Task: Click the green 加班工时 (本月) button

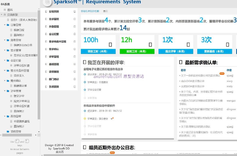Action: pyautogui.click(x=137, y=51)
